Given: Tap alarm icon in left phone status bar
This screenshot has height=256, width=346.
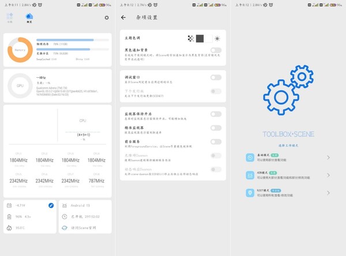Looking at the screenshot, I should 40,5.
